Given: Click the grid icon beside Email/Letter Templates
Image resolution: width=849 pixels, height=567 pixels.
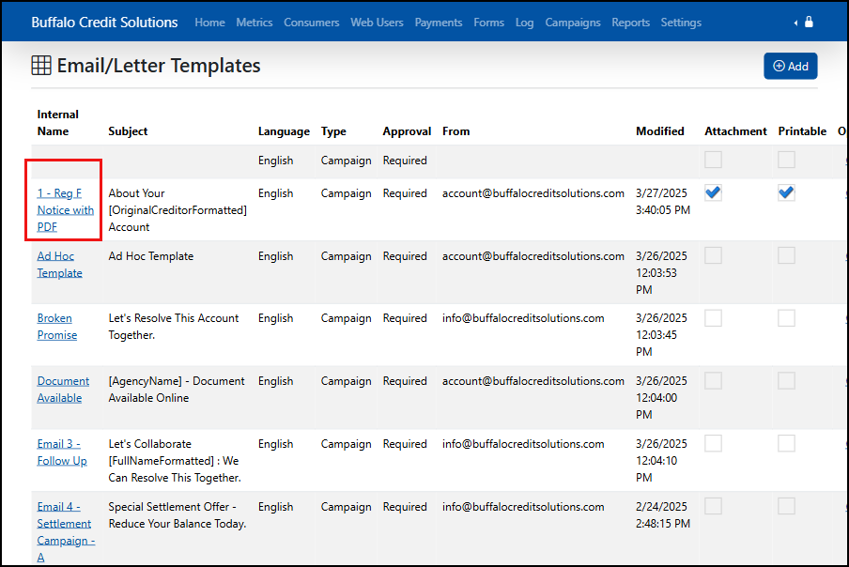Looking at the screenshot, I should tap(41, 66).
